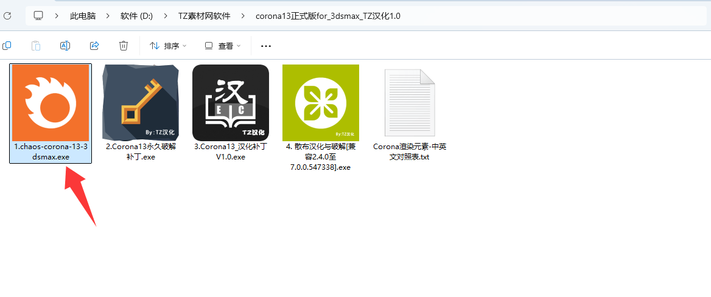Go to TZ素材网软件 breadcrumb folder
Image resolution: width=711 pixels, height=297 pixels.
coord(204,16)
